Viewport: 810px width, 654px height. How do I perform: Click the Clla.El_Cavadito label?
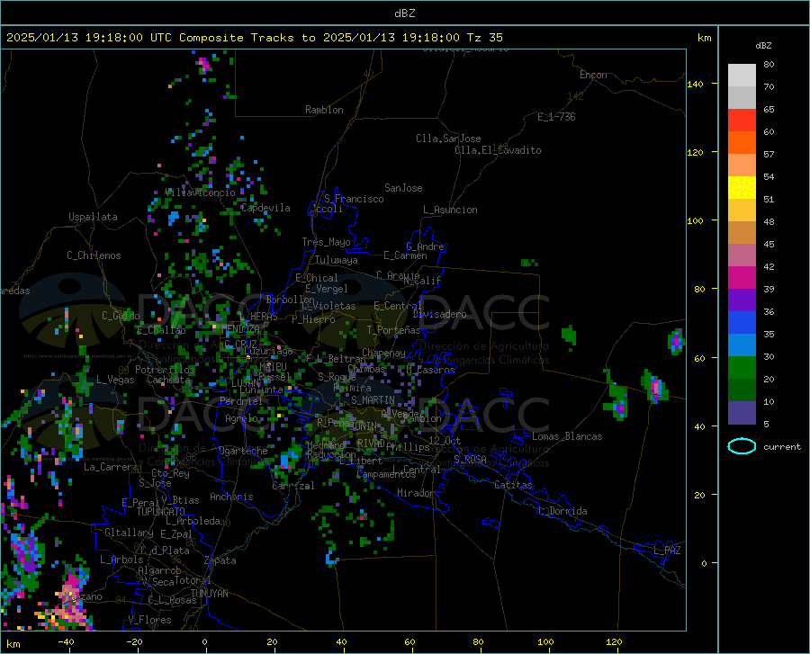pos(498,150)
